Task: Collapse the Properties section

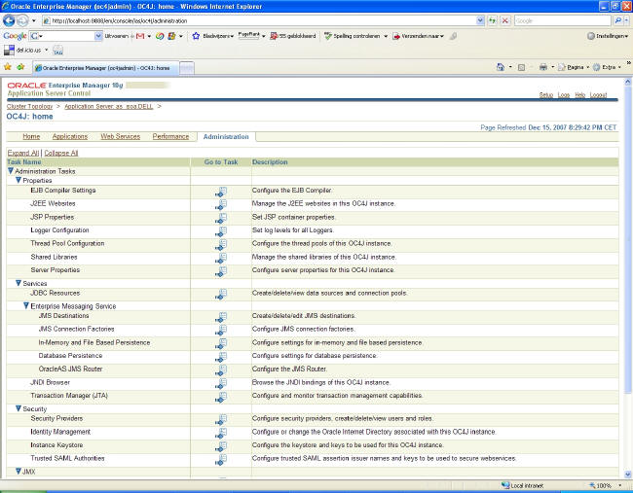Action: [18, 181]
